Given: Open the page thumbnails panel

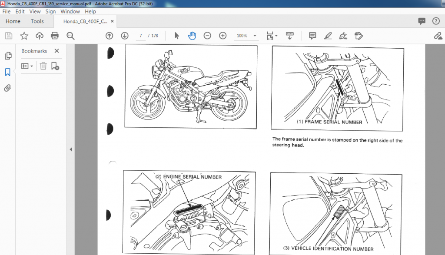Looking at the screenshot, I should pos(8,56).
